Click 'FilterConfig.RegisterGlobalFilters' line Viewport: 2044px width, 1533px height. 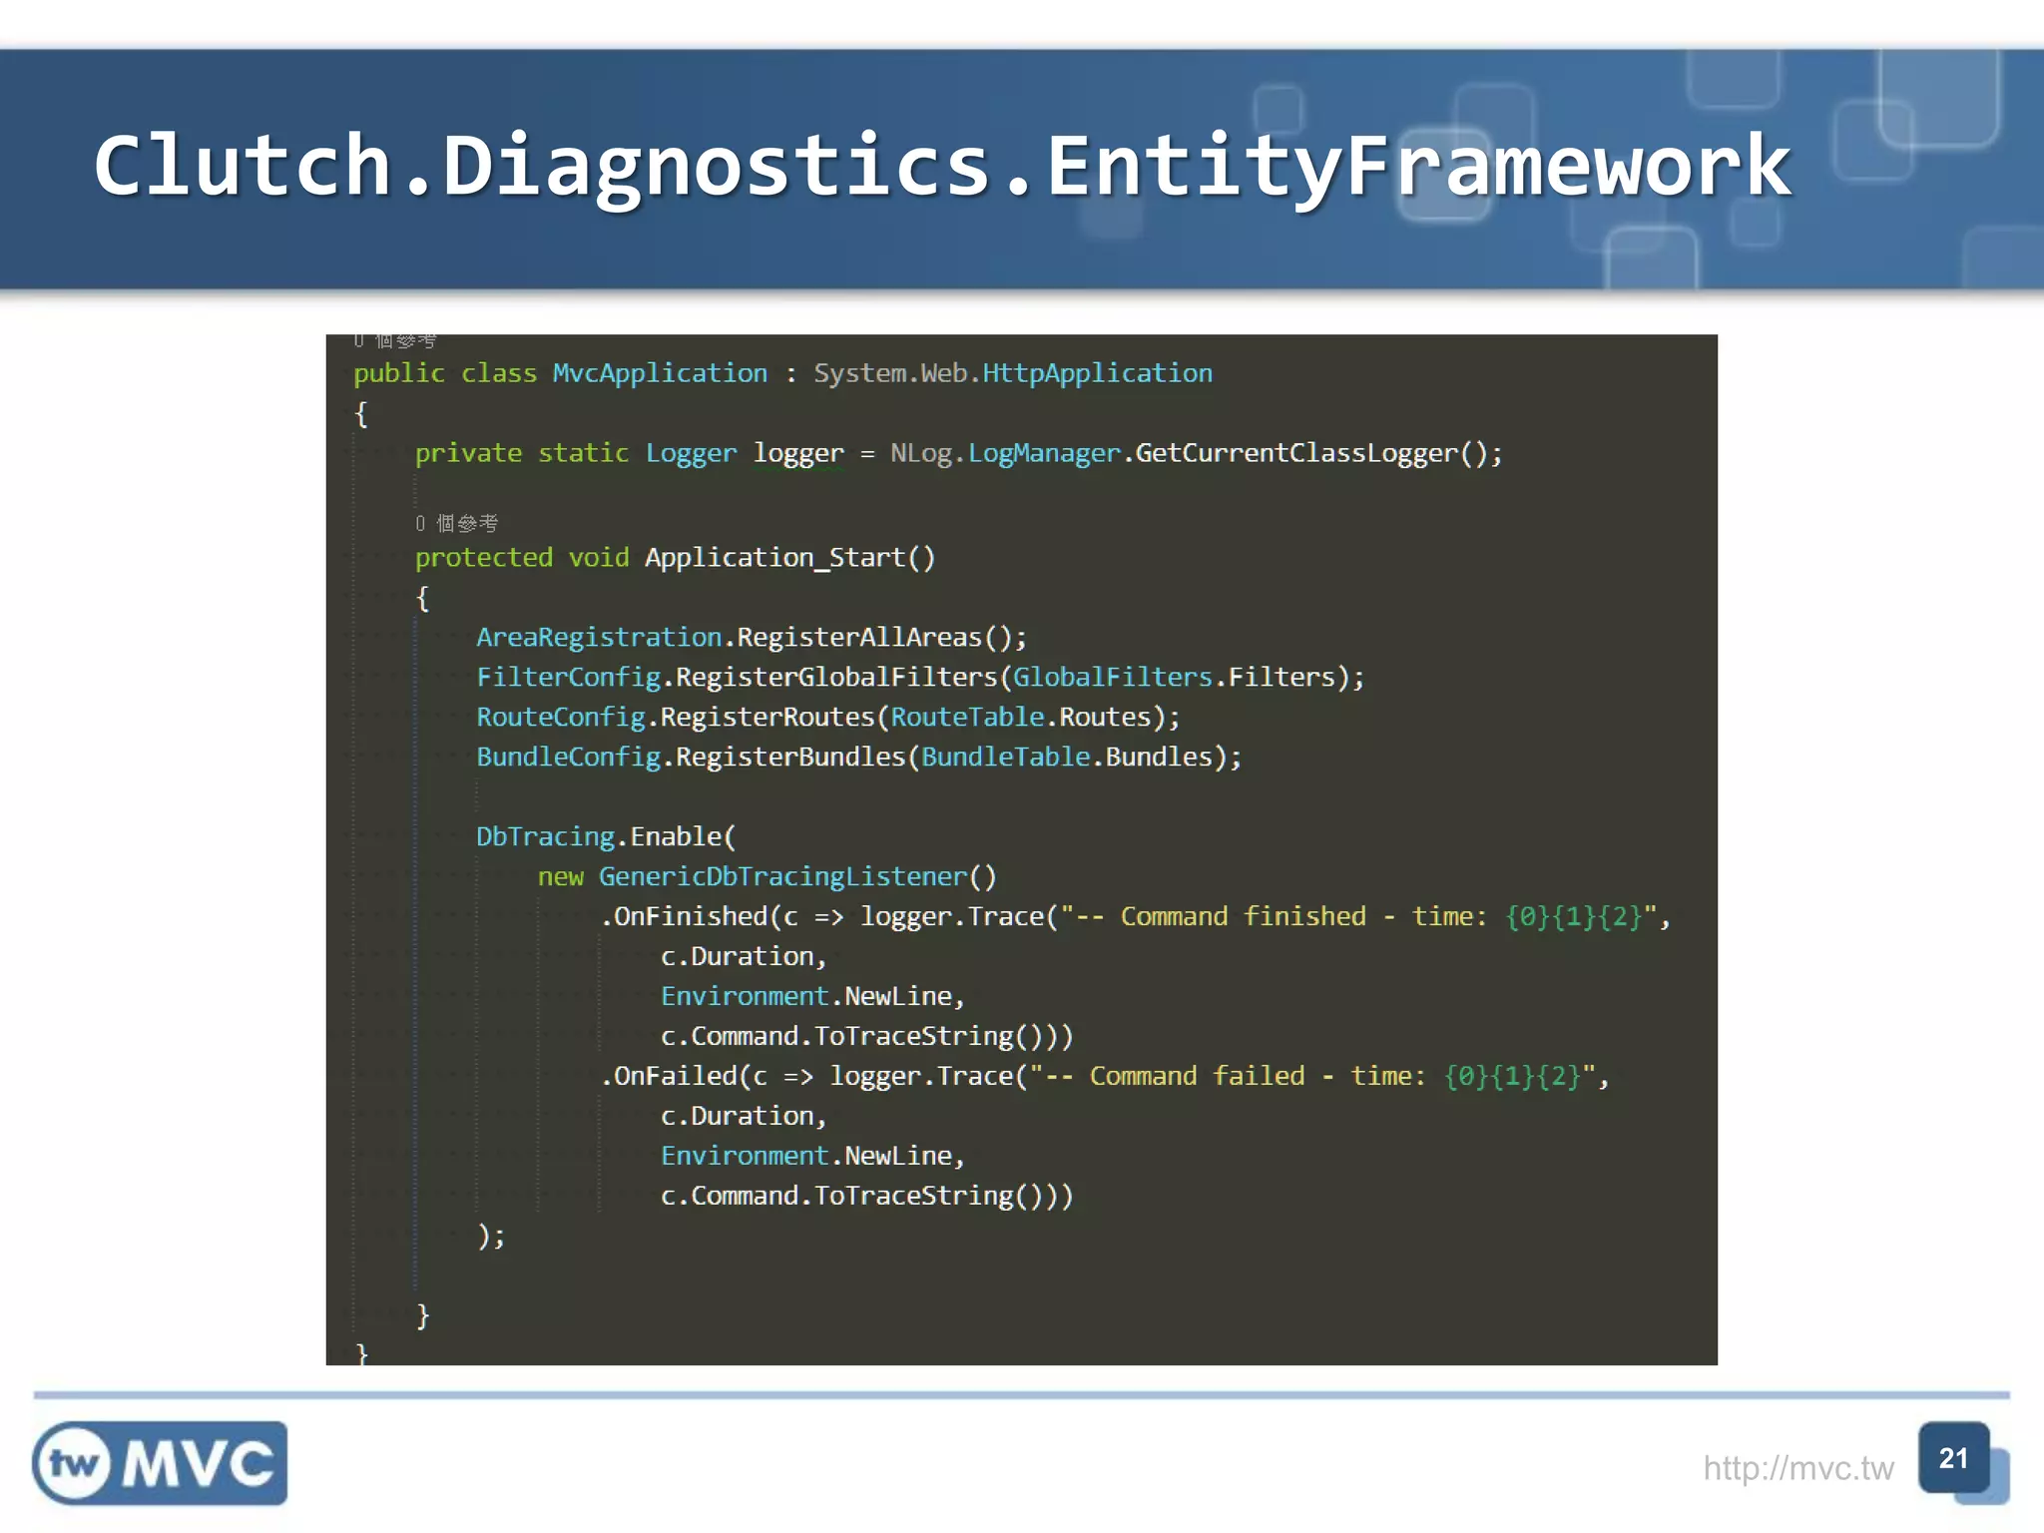point(920,677)
